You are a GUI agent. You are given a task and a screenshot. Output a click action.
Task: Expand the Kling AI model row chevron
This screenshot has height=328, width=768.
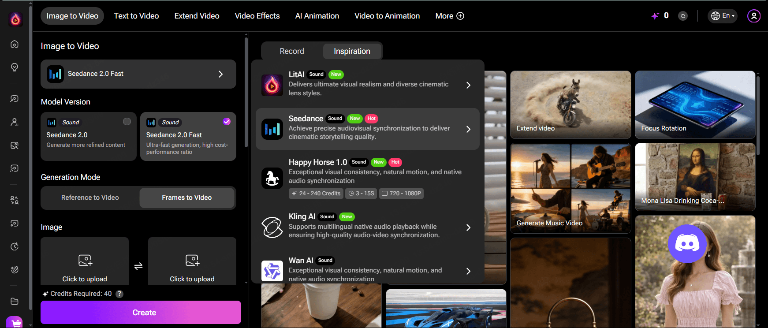coord(468,227)
